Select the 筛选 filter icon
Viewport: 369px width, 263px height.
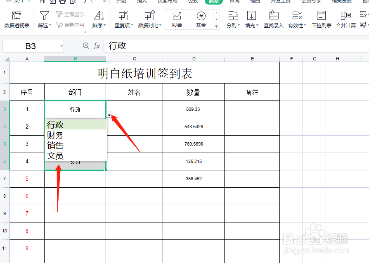coord(44,16)
